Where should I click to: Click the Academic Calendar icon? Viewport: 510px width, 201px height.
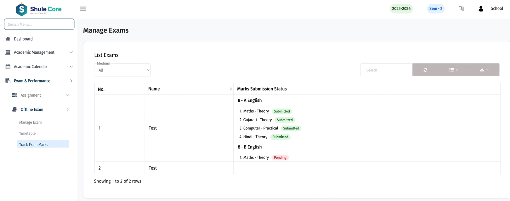tap(8, 67)
